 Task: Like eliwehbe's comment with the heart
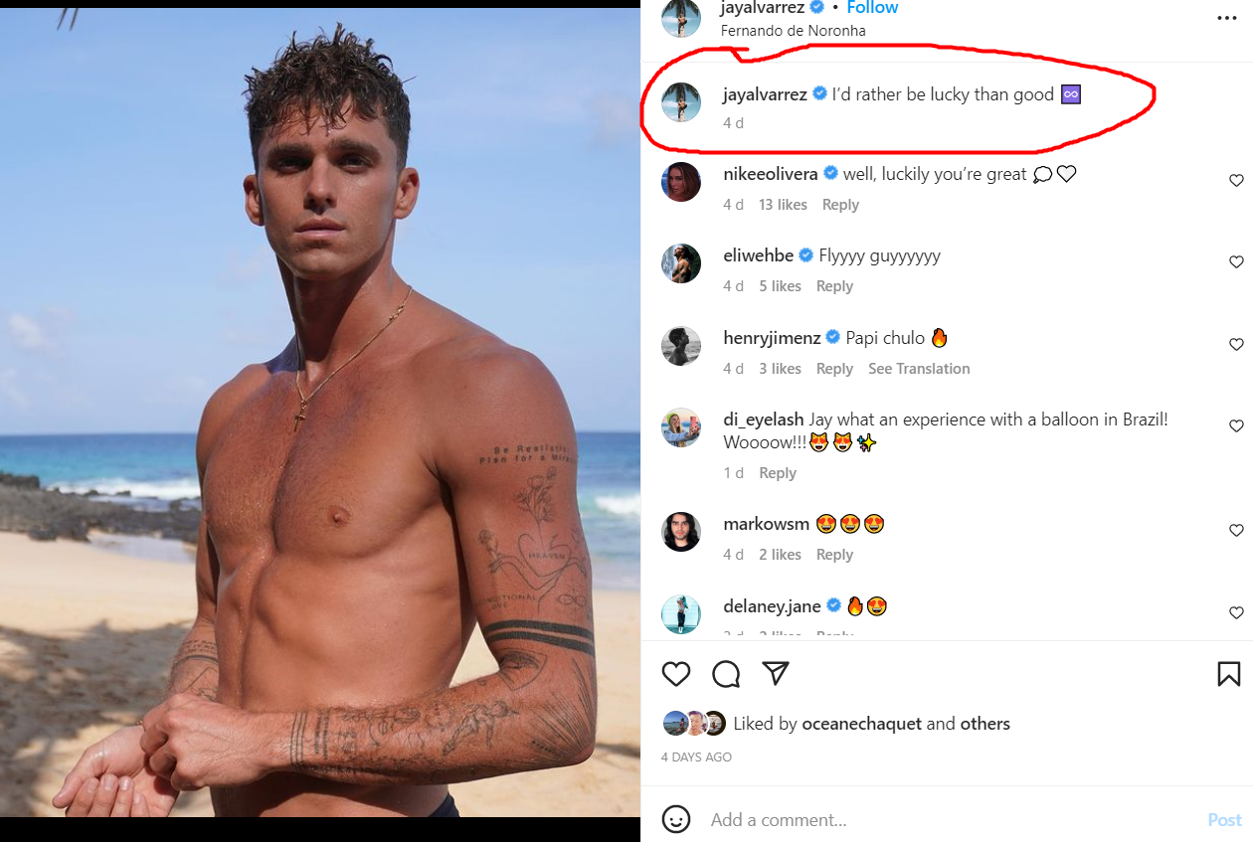click(1236, 262)
